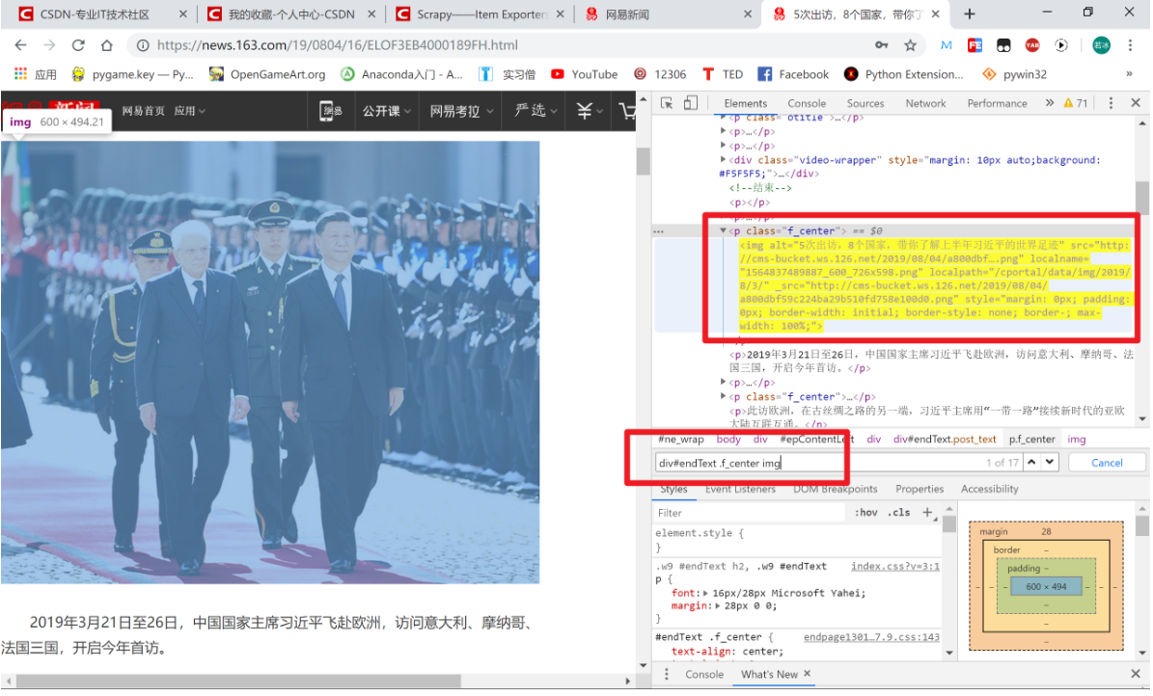
Task: Go to the home page icon
Action: pos(107,45)
